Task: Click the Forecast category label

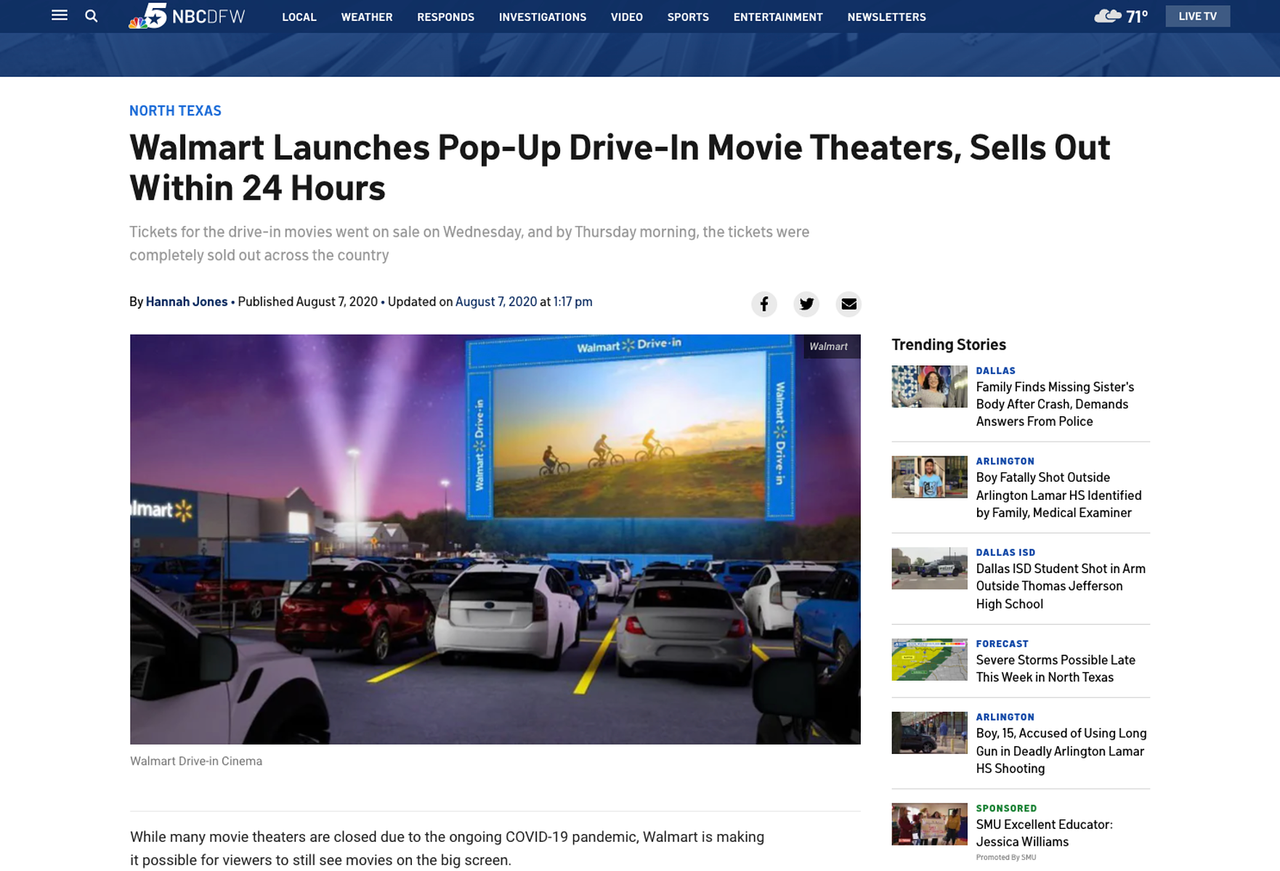Action: [1002, 644]
